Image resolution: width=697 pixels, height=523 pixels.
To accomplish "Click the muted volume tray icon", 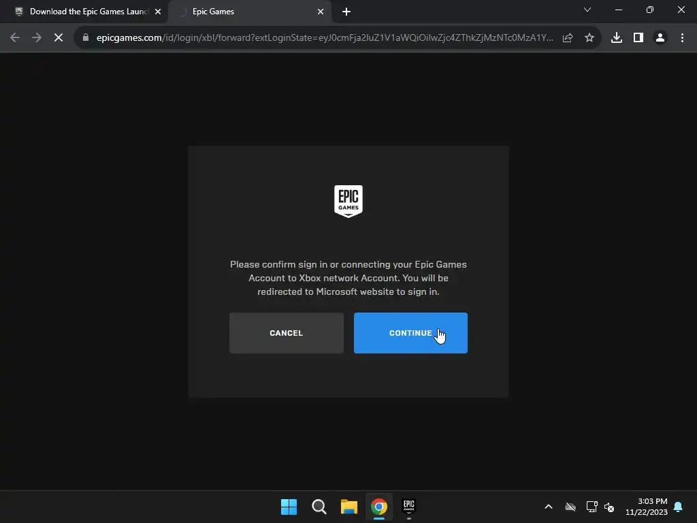I will 609,507.
